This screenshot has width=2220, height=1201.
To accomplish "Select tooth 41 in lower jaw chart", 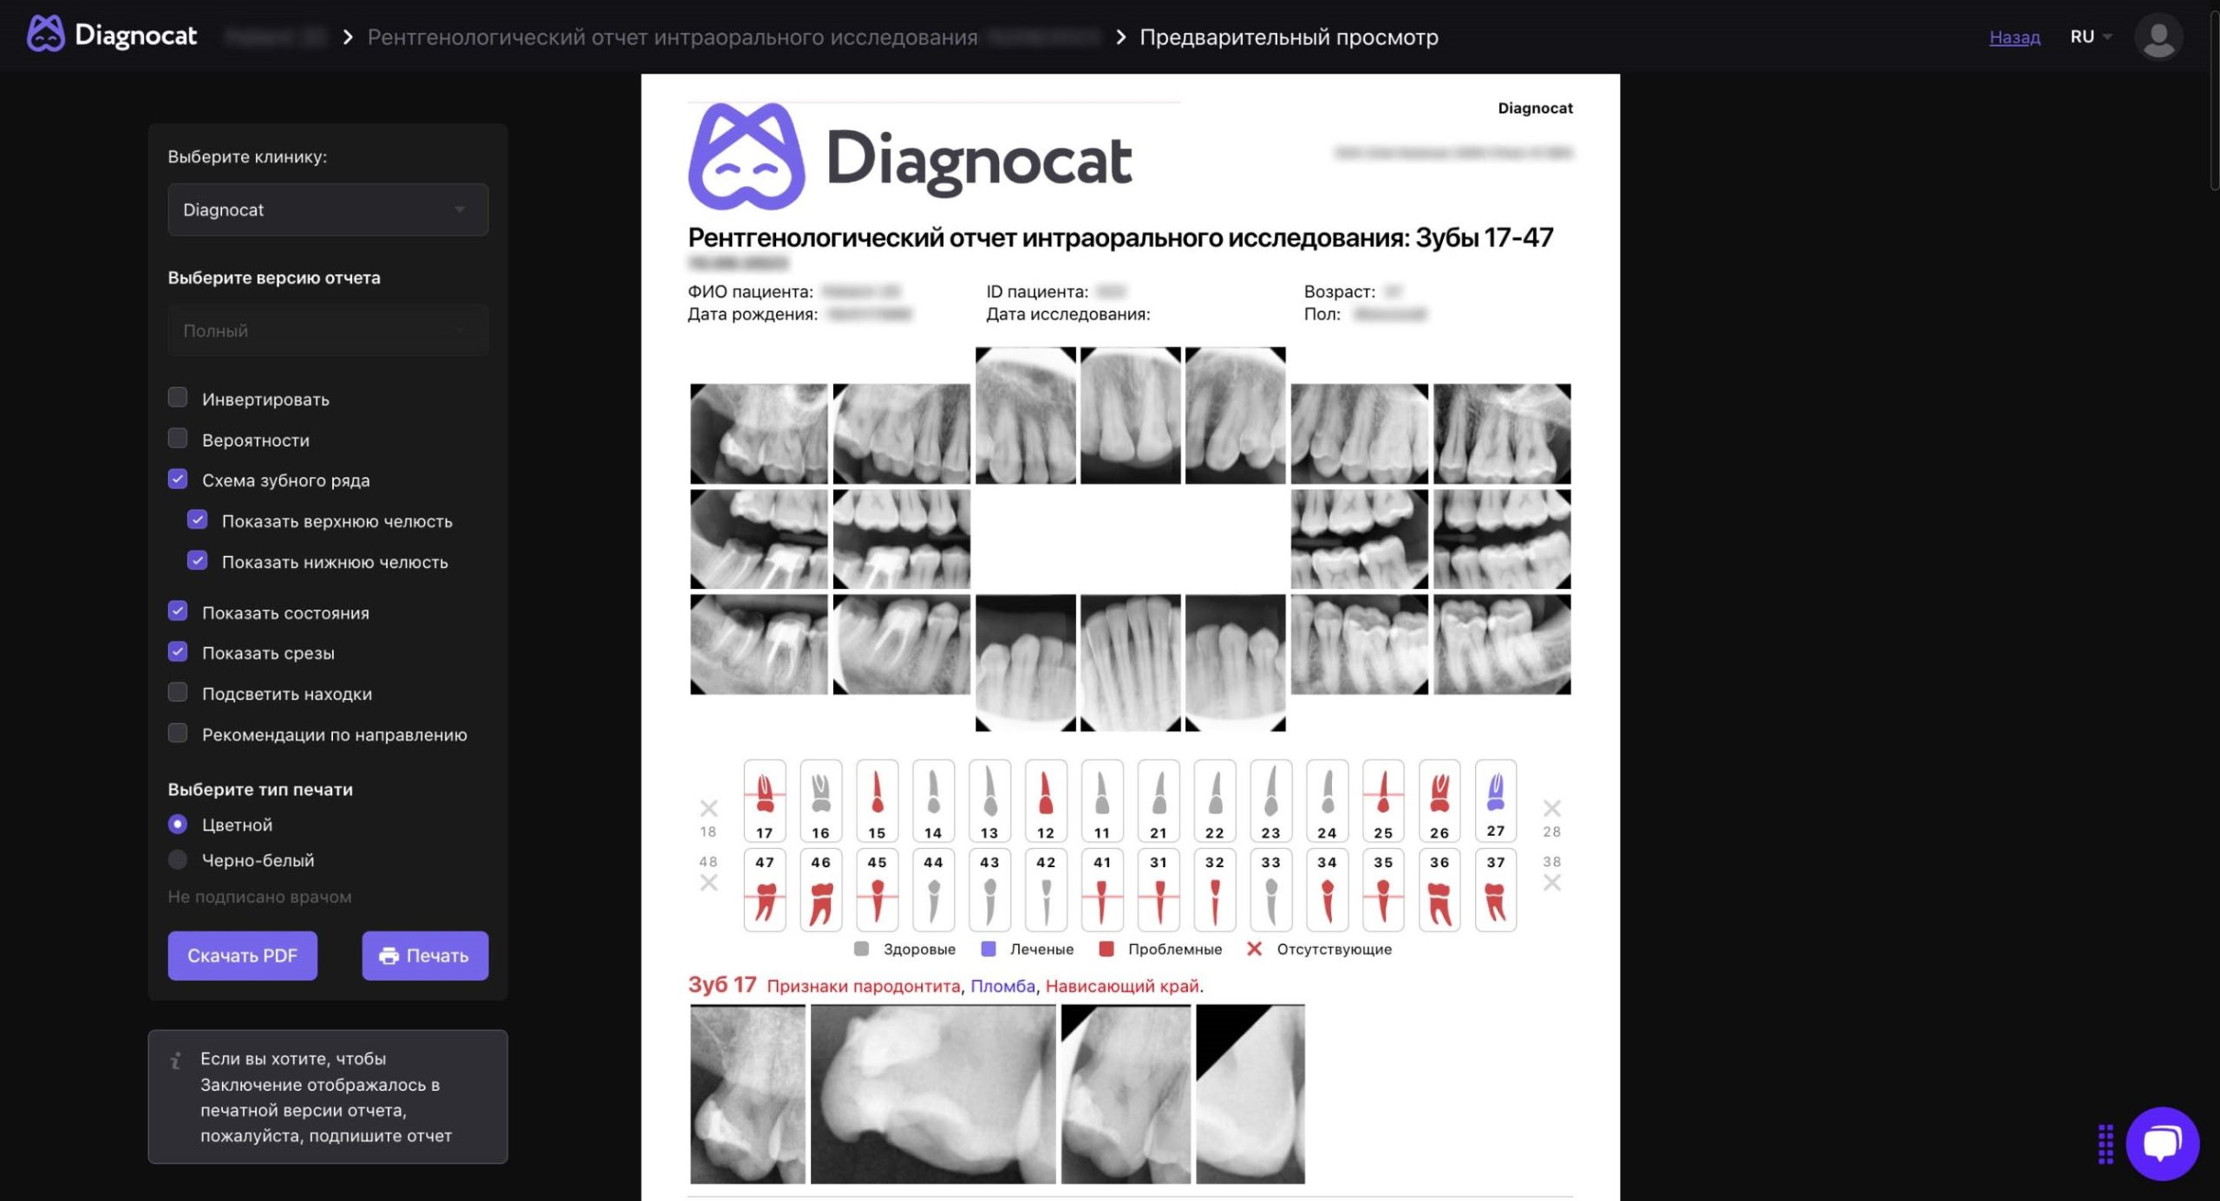I will pos(1102,890).
